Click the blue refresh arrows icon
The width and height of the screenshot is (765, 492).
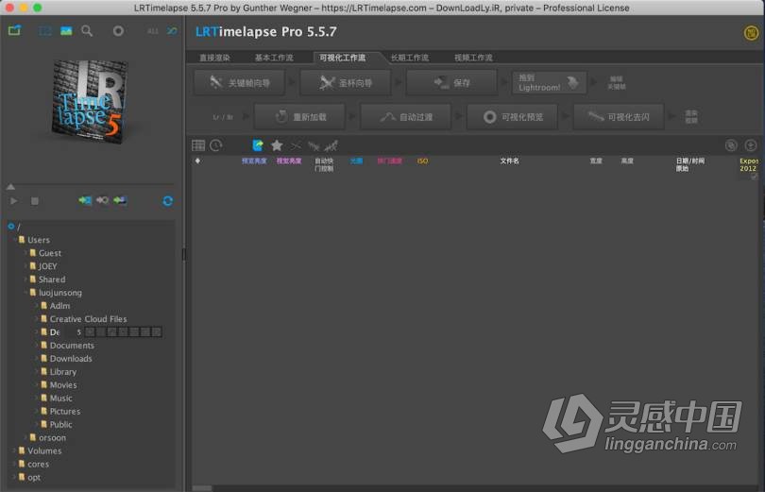point(168,201)
